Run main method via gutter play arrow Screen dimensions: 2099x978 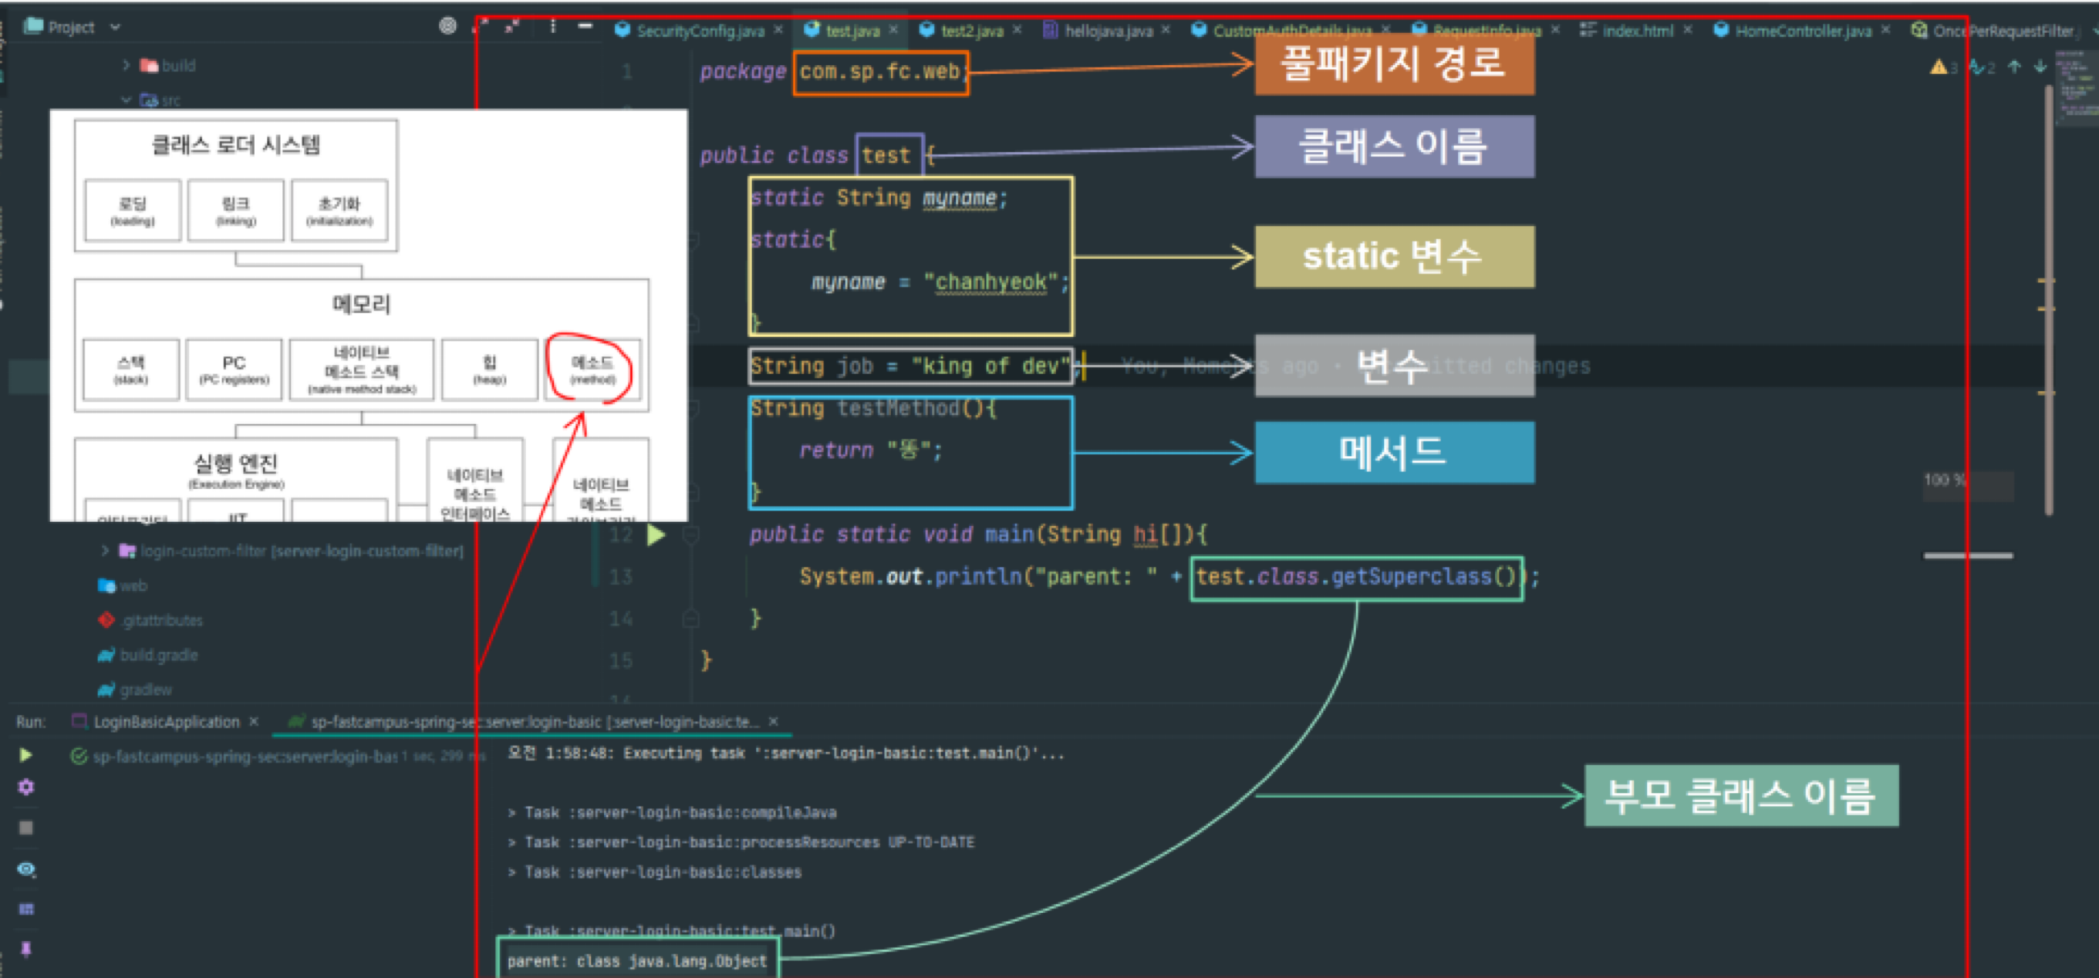pyautogui.click(x=655, y=535)
